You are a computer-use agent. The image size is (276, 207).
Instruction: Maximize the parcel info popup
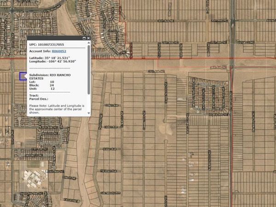(84, 38)
